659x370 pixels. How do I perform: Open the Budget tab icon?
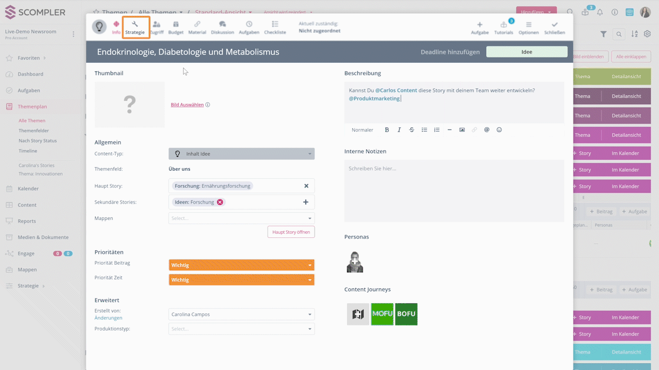(176, 24)
